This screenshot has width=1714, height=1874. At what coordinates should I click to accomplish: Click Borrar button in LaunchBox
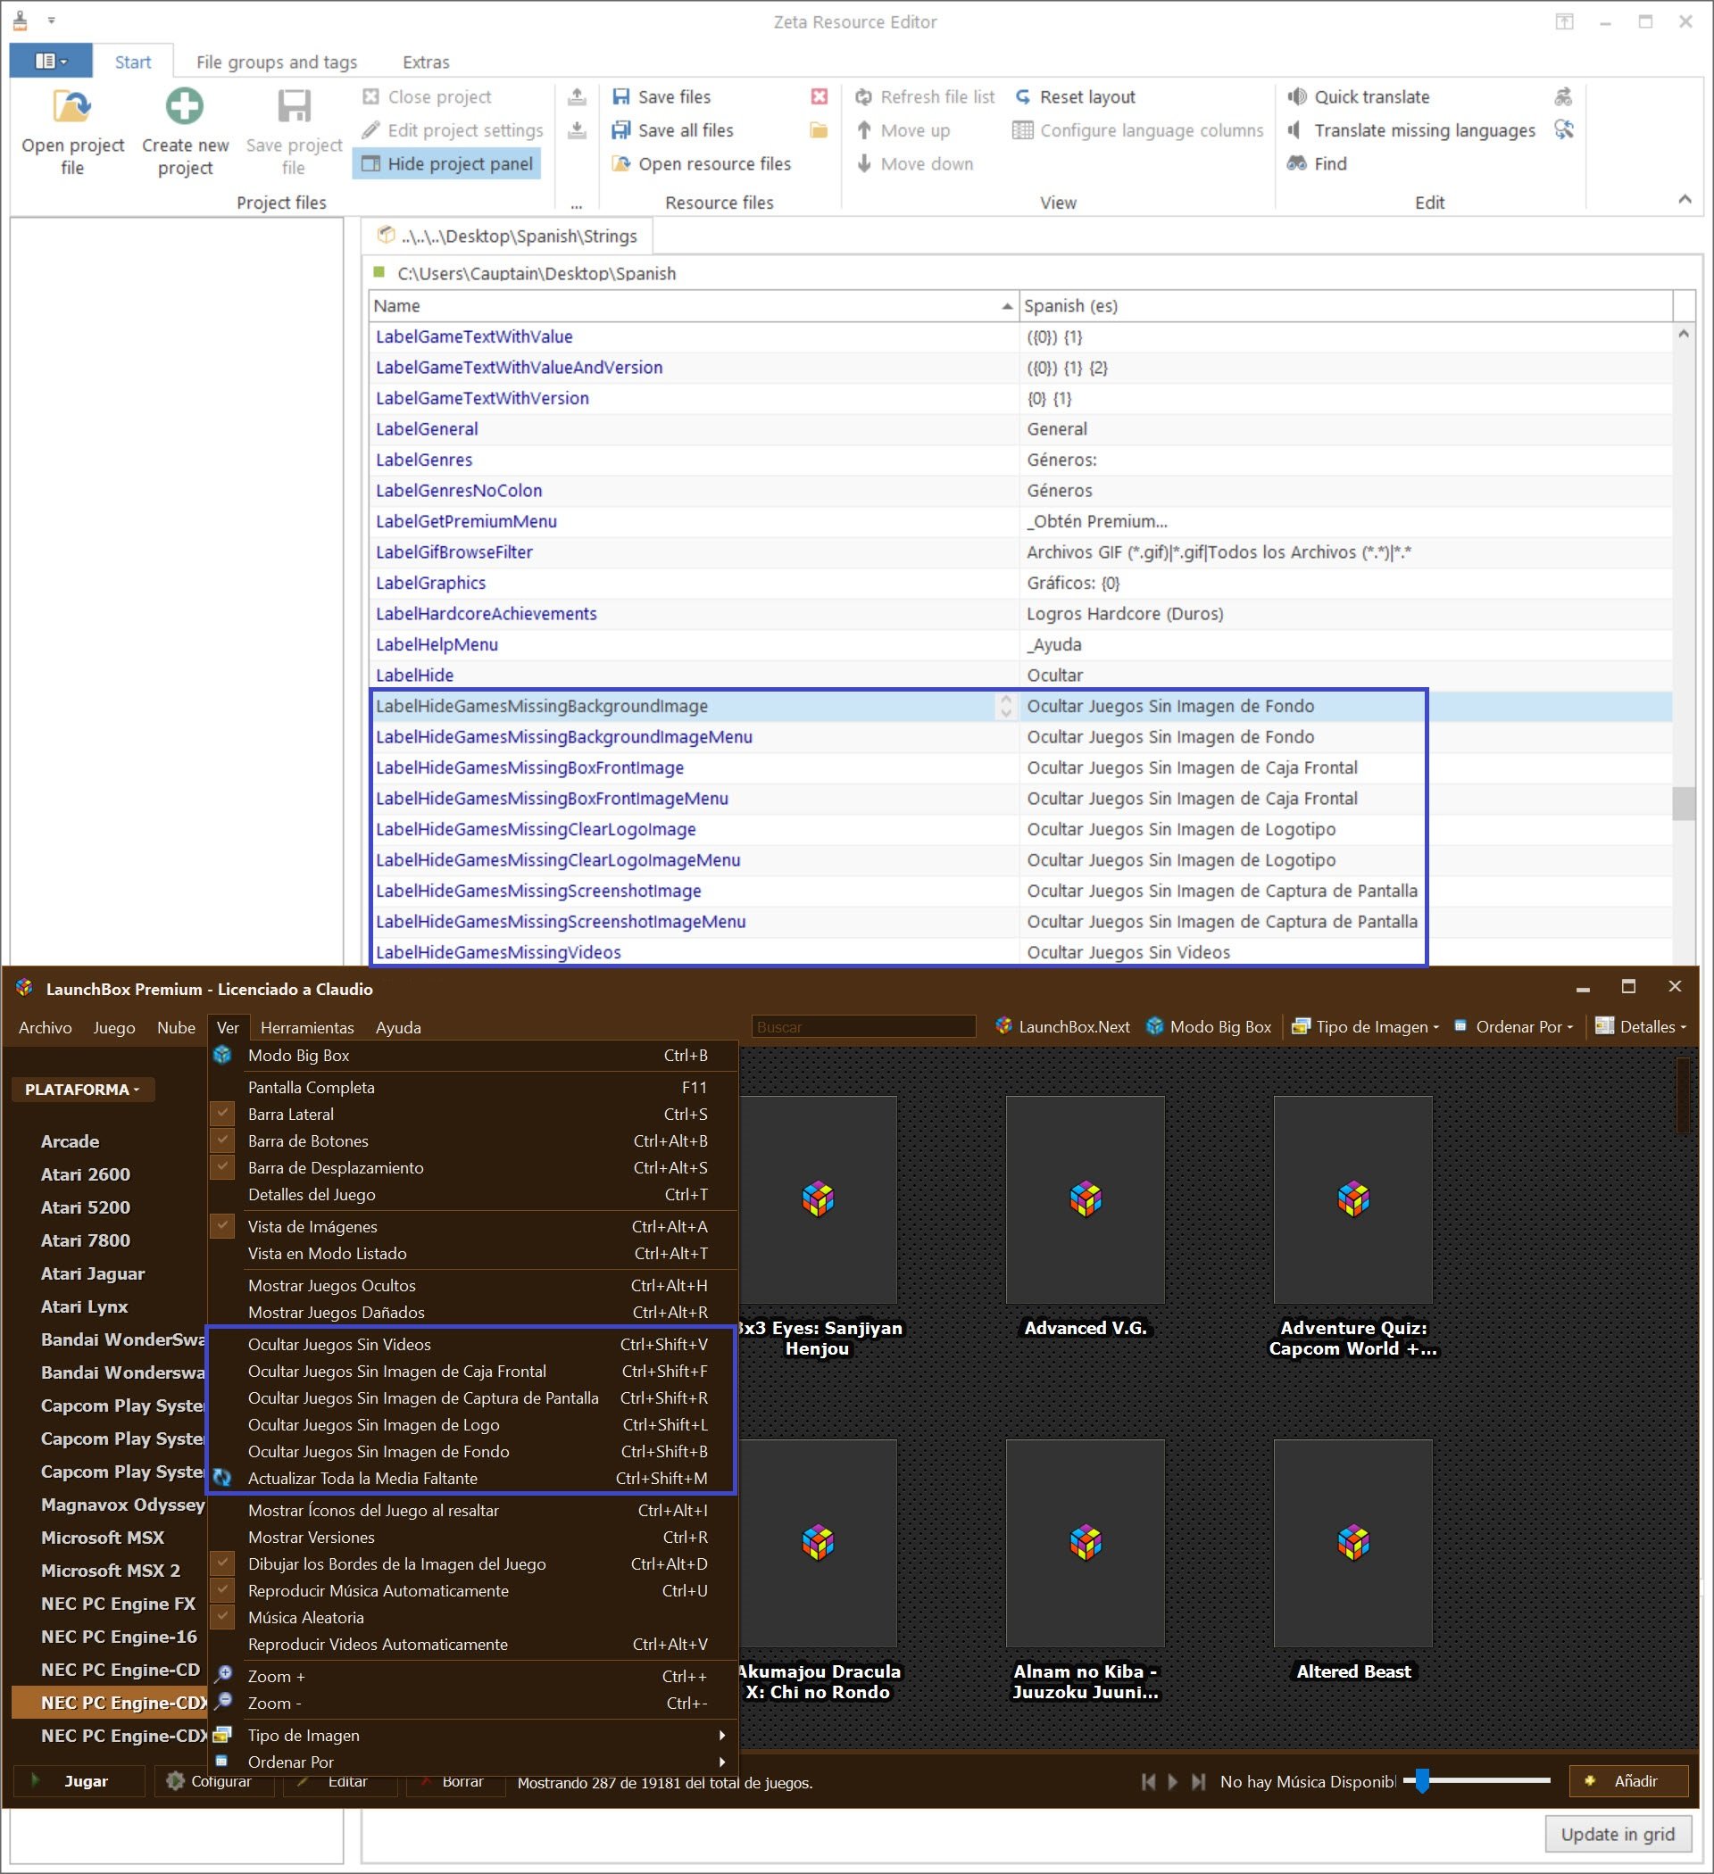coord(455,1781)
